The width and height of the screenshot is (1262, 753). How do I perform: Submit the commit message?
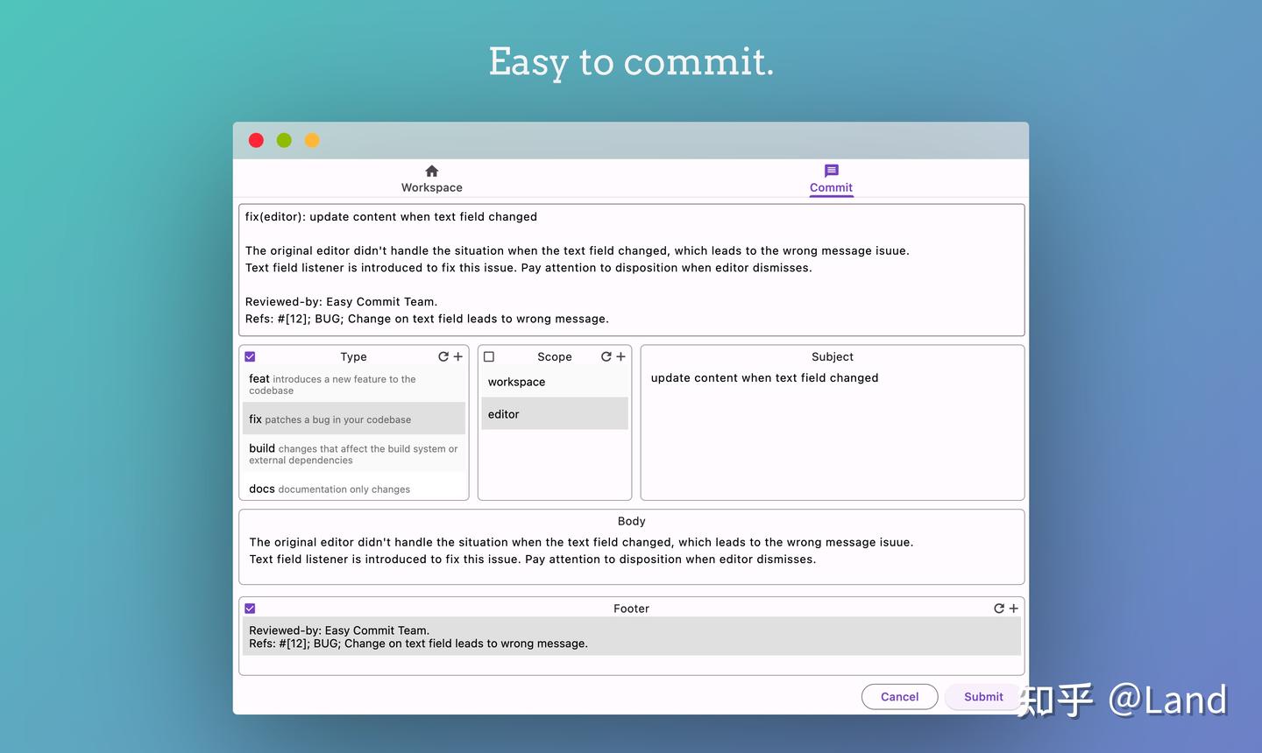982,696
